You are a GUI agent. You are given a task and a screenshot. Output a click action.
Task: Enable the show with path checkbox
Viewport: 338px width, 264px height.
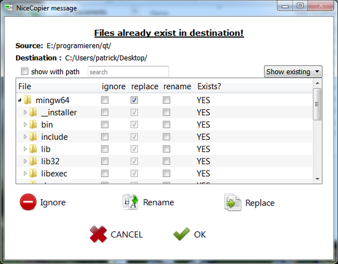[24, 71]
